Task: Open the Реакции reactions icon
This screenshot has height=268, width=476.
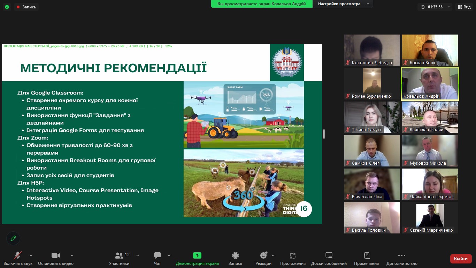Action: click(263, 256)
